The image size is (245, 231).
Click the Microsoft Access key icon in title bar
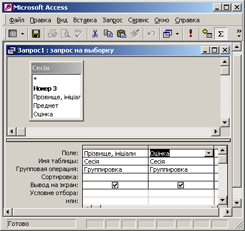[8, 7]
